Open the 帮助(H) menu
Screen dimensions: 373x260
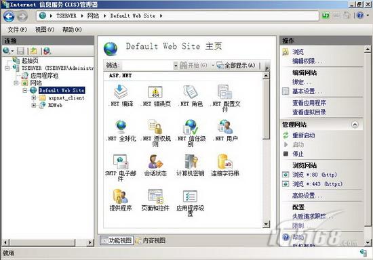point(72,30)
